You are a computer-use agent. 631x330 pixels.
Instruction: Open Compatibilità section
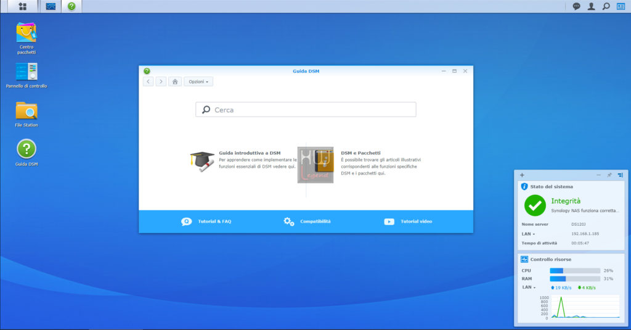point(315,221)
